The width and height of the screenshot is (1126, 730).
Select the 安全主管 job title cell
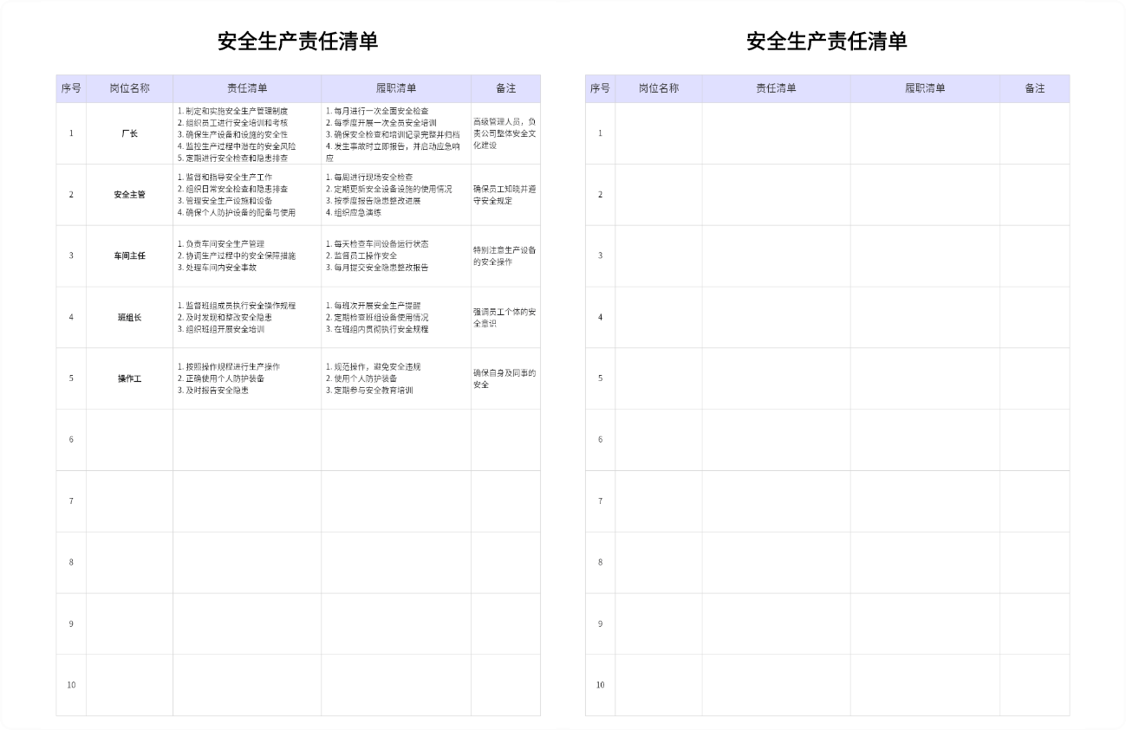click(129, 195)
